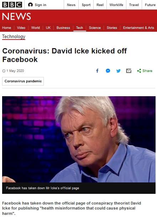Image resolution: width=157 pixels, height=217 pixels.
Task: Open the green Share options
Action: (145, 71)
